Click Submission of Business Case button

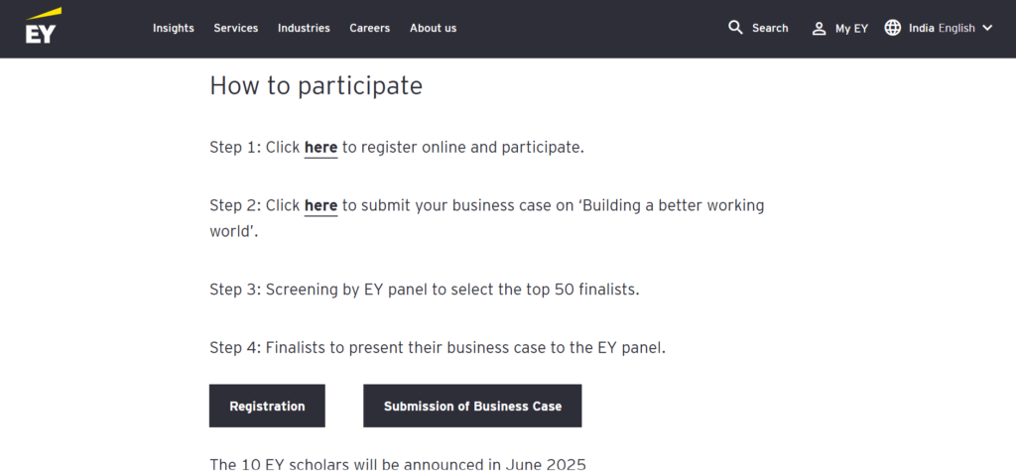472,407
